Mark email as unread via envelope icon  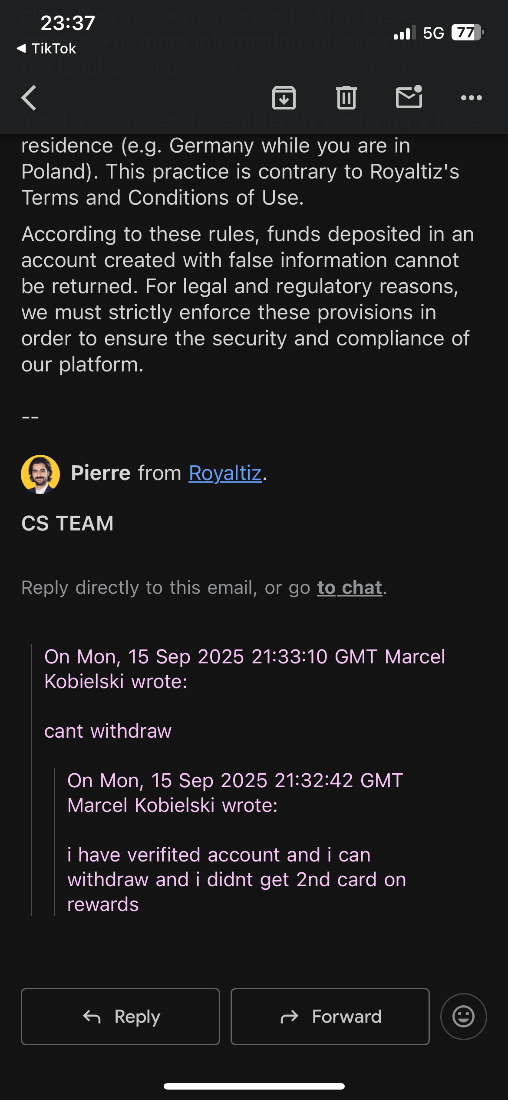click(409, 97)
